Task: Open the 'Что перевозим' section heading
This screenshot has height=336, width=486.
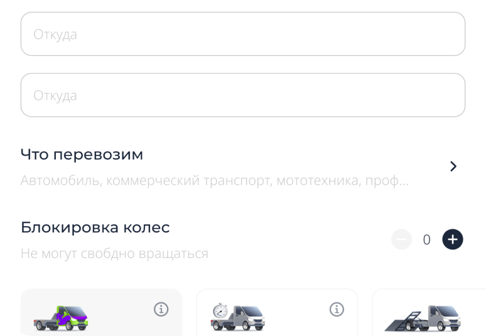Action: click(82, 154)
